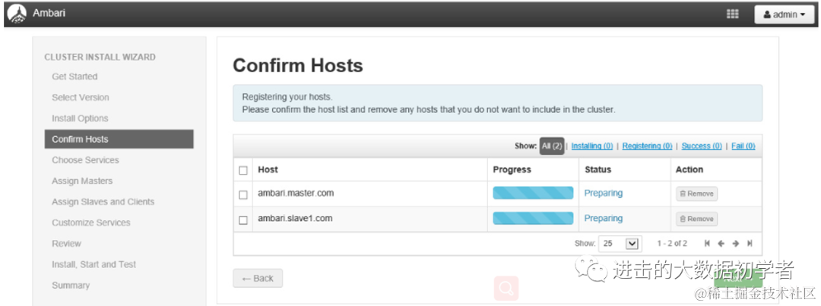The image size is (821, 306).
Task: Filter hosts by Success (0)
Action: (702, 146)
